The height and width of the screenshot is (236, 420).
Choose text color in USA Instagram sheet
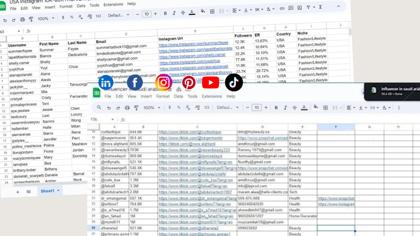(x=192, y=12)
